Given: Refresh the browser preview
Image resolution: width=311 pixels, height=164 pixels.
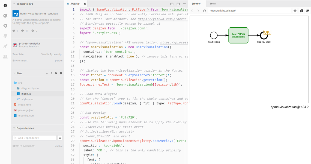Looking at the screenshot, I should click(204, 11).
